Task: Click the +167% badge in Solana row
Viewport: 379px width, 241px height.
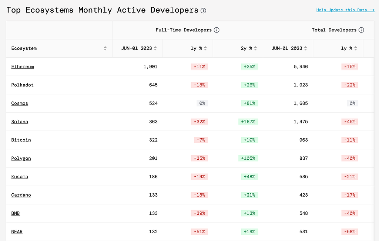Action: (248, 122)
